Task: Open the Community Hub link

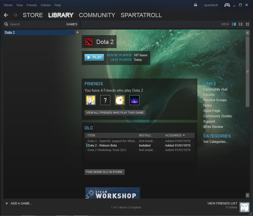Action: [x=215, y=89]
